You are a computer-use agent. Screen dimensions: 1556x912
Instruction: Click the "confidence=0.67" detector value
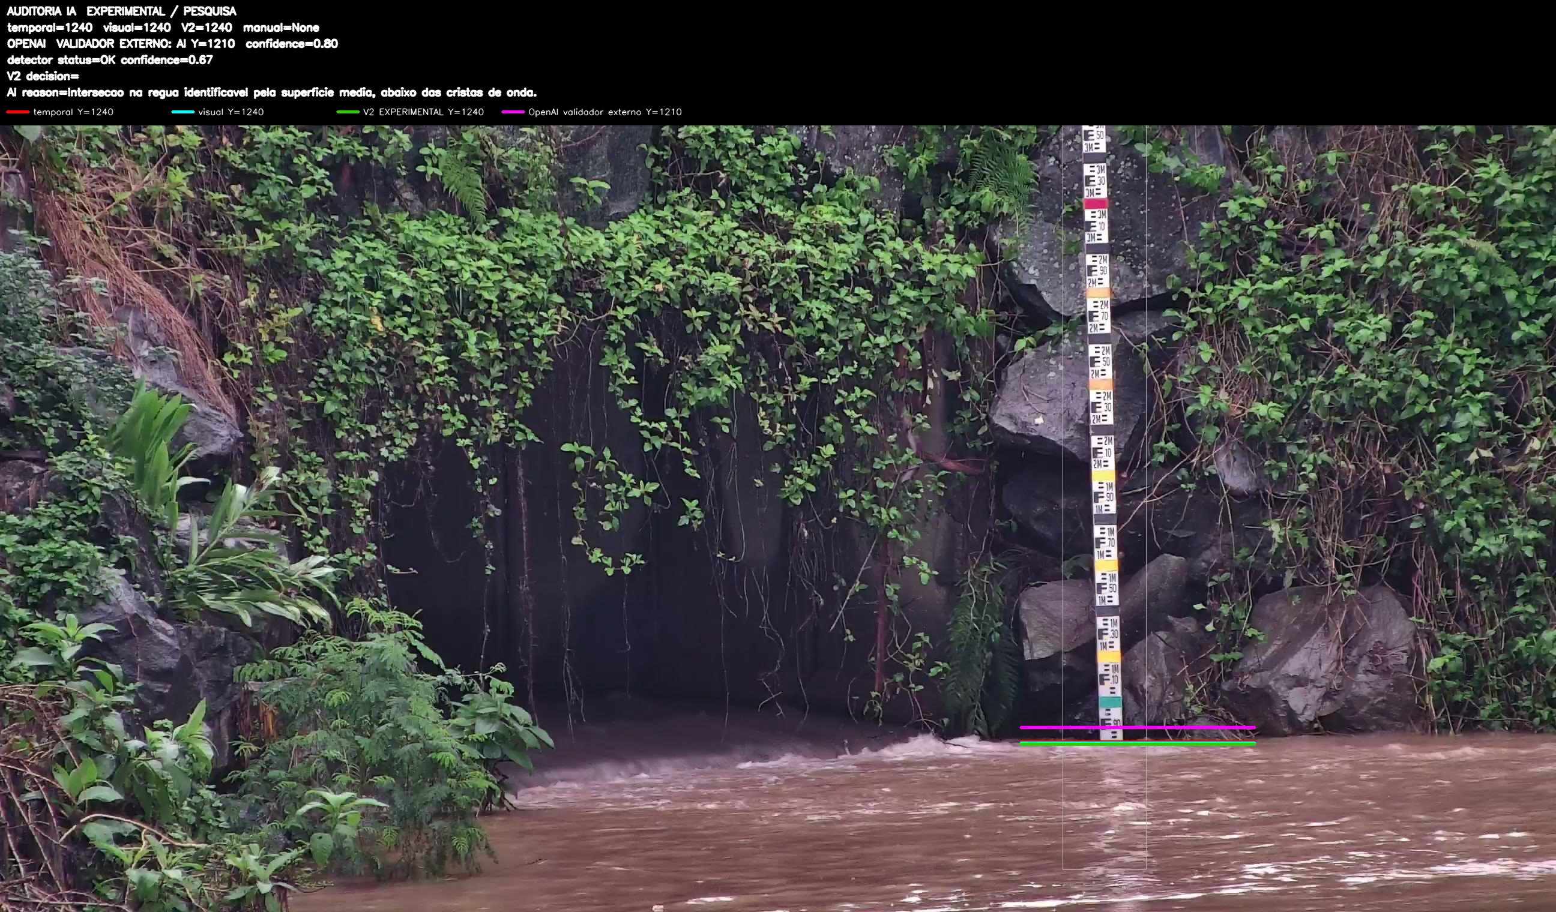tap(167, 60)
